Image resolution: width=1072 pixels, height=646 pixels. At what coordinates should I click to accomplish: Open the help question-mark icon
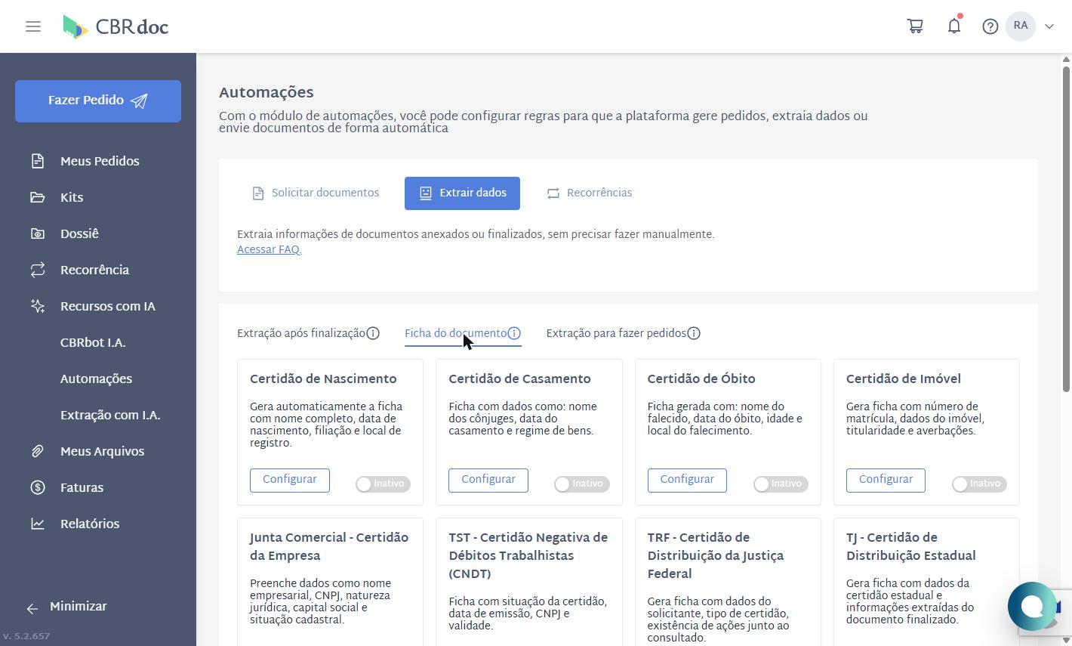(990, 26)
